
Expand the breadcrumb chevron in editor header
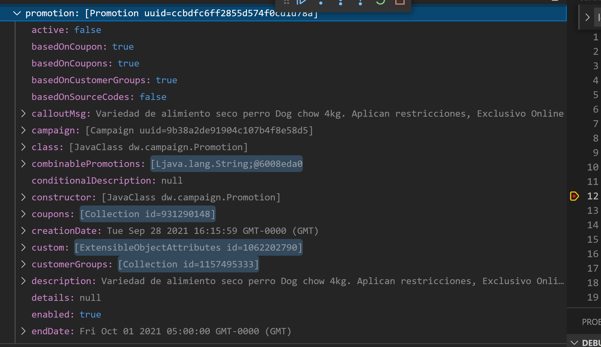point(587,18)
